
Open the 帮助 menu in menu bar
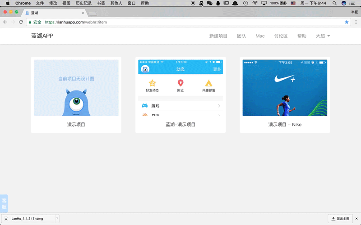click(x=144, y=3)
